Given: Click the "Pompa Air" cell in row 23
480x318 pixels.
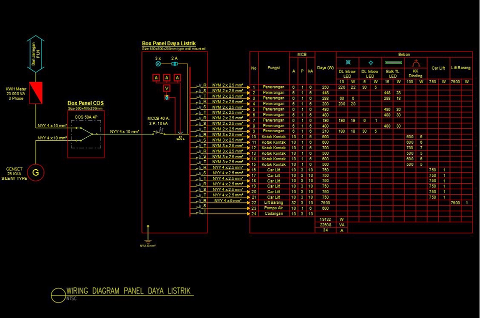Looking at the screenshot, I should (x=273, y=208).
